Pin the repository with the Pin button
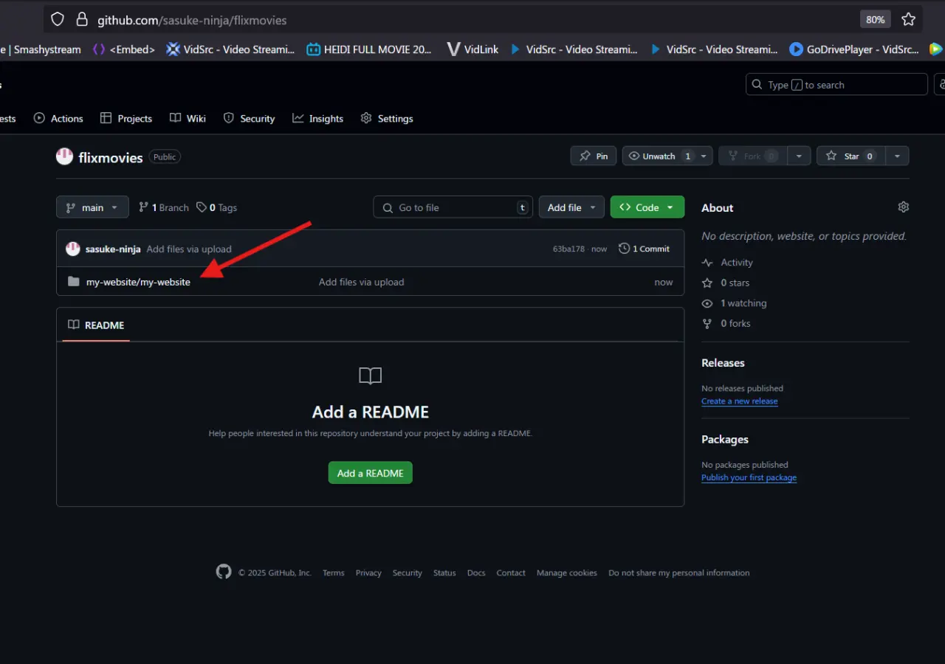The image size is (945, 664). click(594, 156)
